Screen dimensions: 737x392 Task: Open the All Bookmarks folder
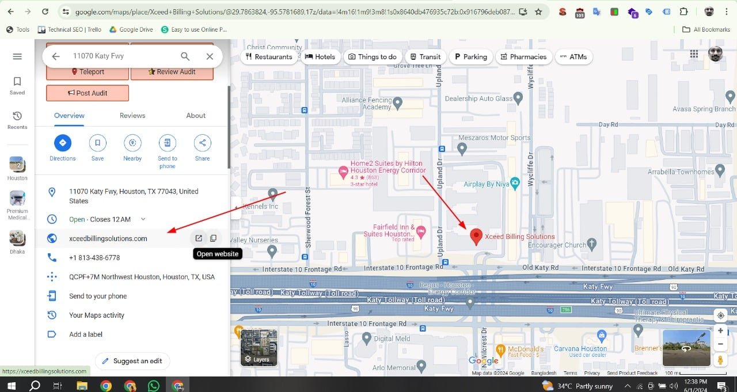(706, 29)
